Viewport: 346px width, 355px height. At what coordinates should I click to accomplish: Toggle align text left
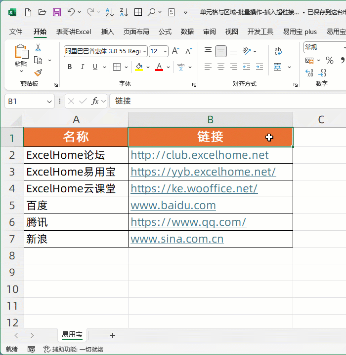click(x=208, y=67)
